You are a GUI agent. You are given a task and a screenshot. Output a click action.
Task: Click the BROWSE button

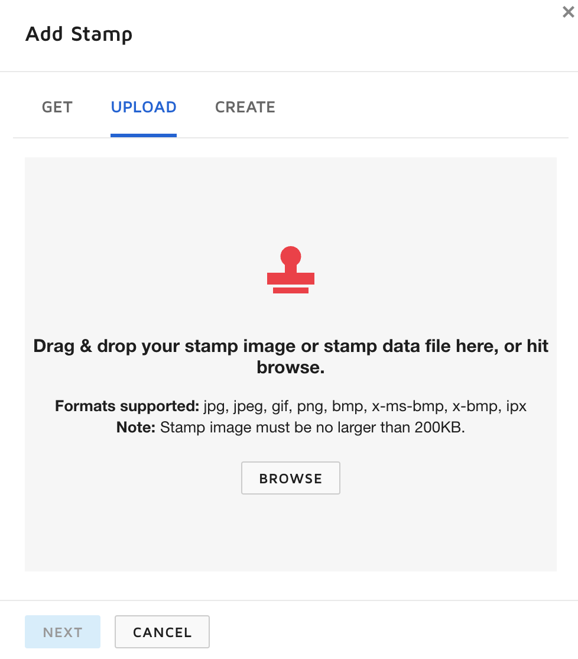290,478
